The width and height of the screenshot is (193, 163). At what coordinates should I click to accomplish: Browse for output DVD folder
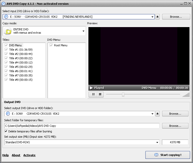(175, 114)
